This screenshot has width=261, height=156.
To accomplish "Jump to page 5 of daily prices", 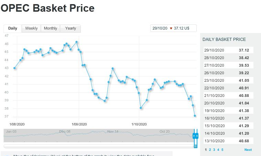I will pos(222,150).
